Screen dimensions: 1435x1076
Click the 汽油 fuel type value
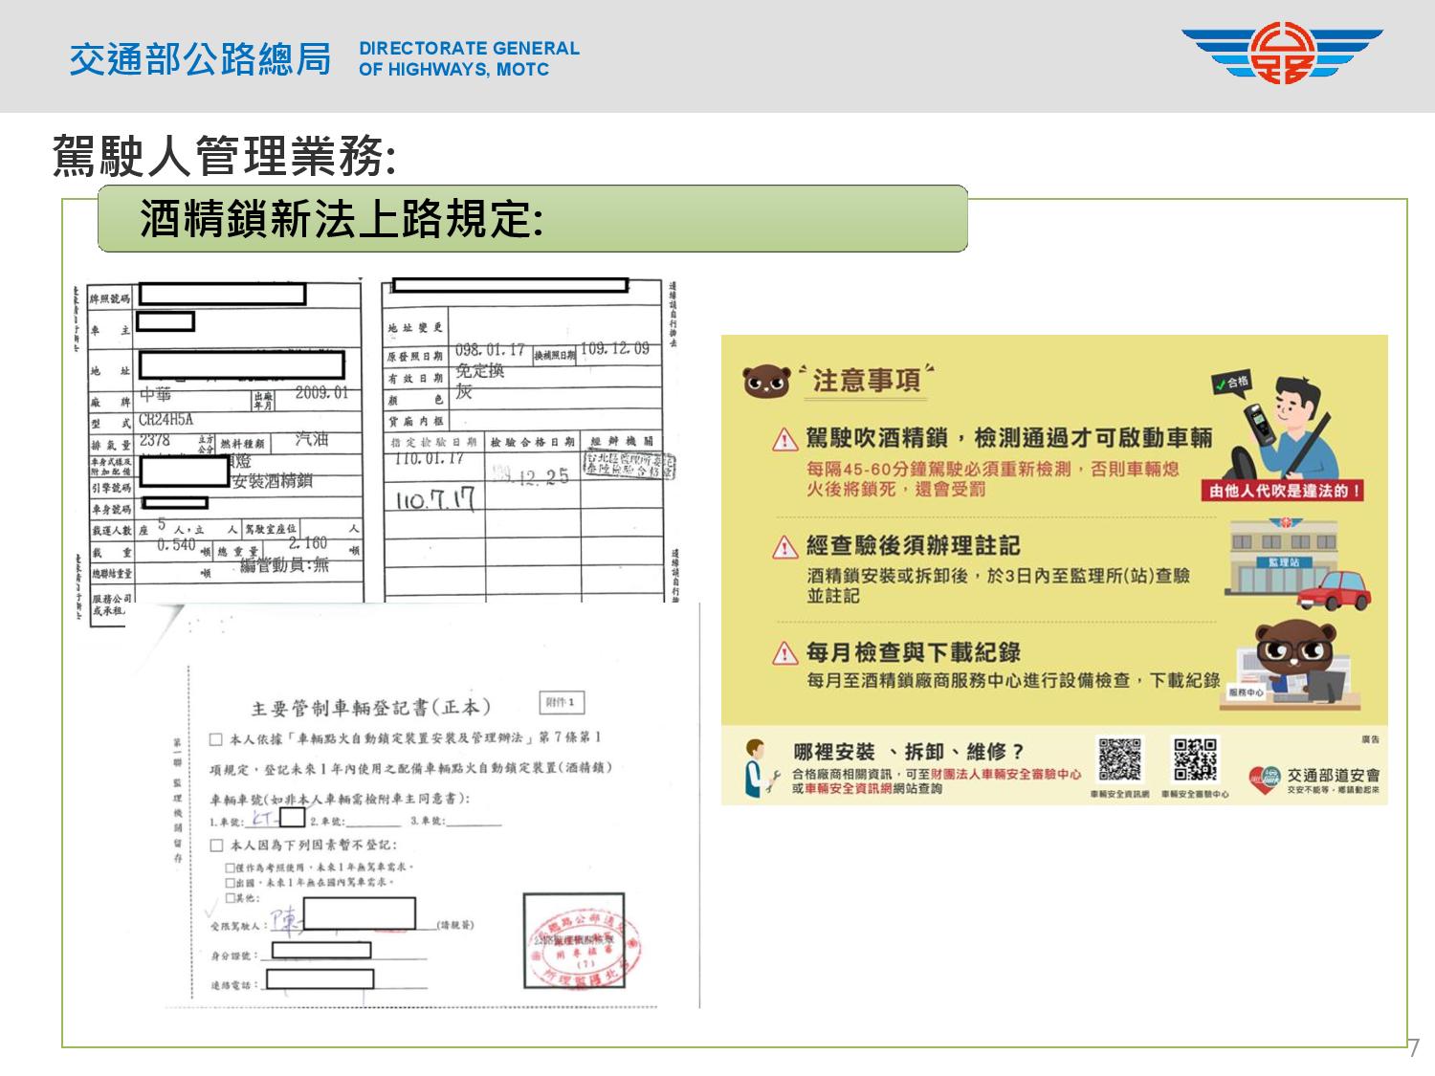click(x=312, y=439)
